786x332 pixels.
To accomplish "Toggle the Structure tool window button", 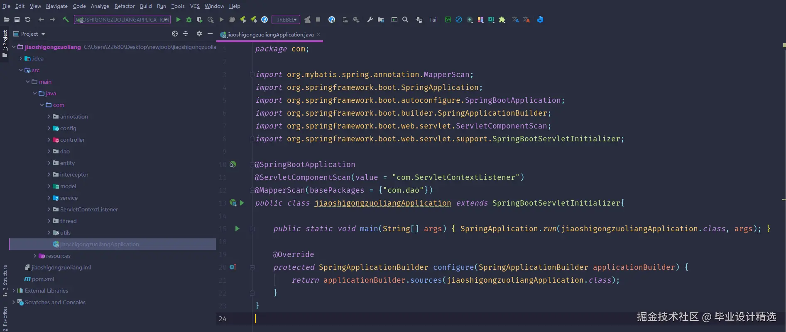I will tap(5, 281).
